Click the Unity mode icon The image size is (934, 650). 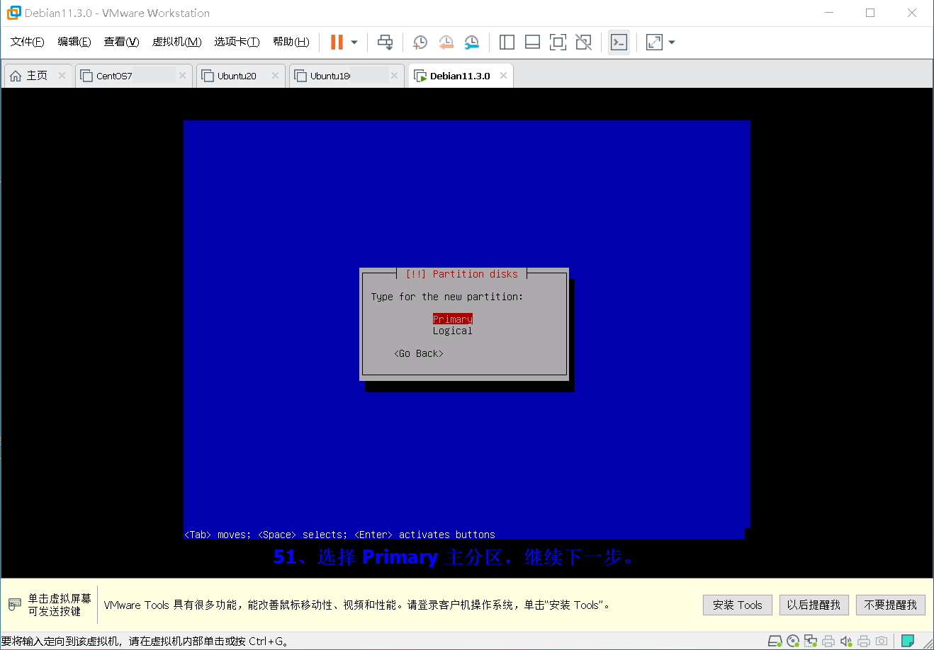coord(583,42)
